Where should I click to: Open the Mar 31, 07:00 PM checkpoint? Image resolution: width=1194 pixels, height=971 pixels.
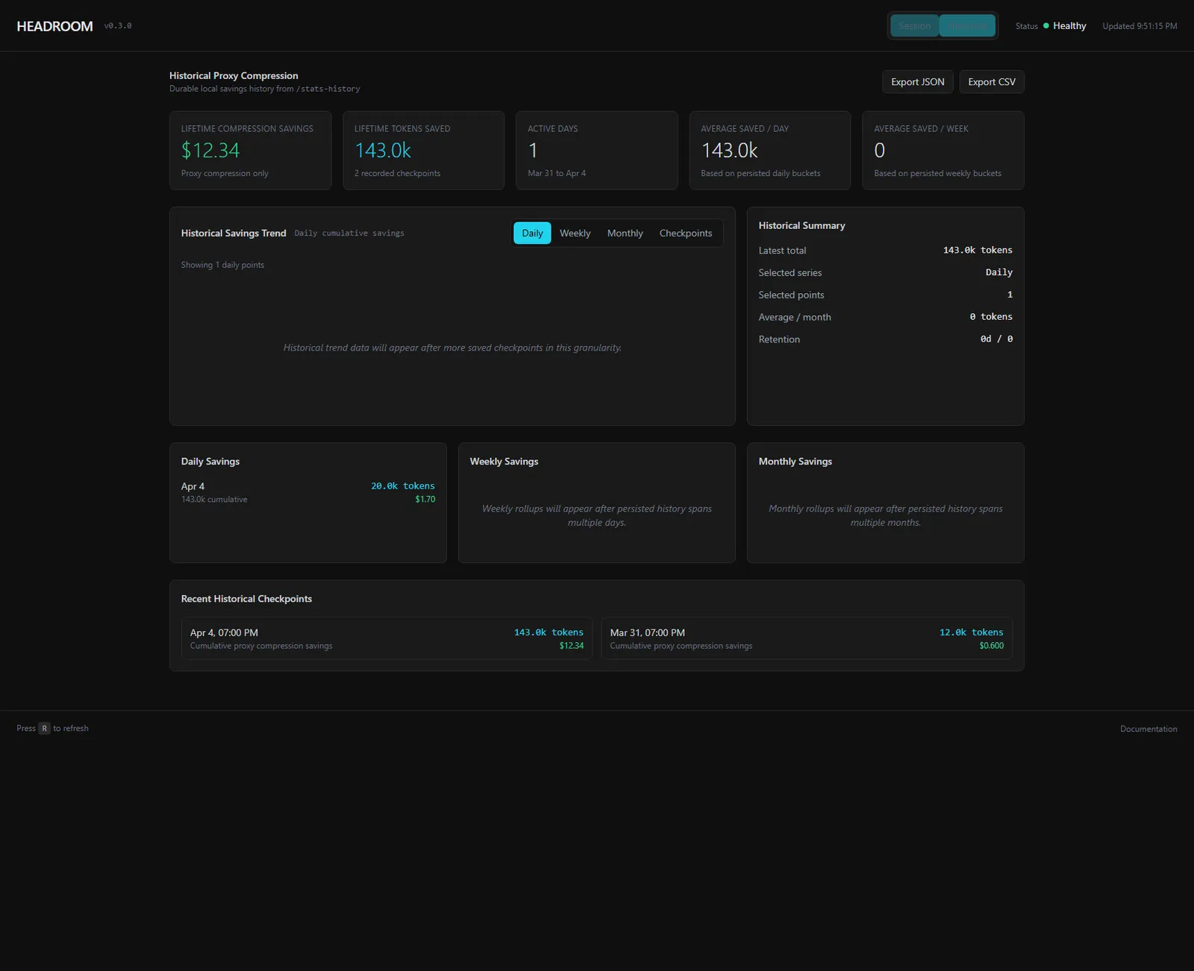click(x=807, y=638)
